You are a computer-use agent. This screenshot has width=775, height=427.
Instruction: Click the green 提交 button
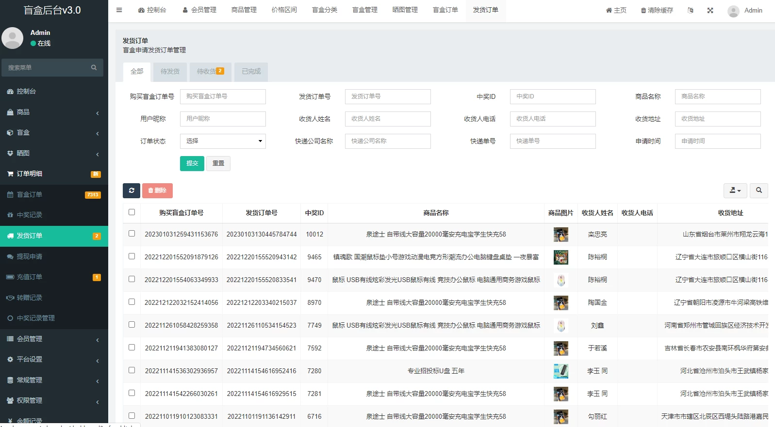192,163
